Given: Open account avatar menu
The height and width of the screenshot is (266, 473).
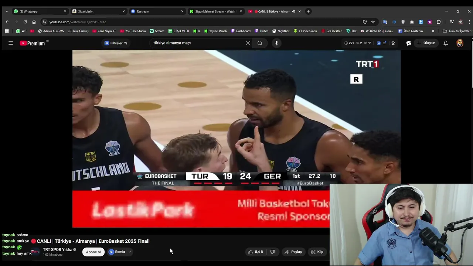Looking at the screenshot, I should click(460, 43).
